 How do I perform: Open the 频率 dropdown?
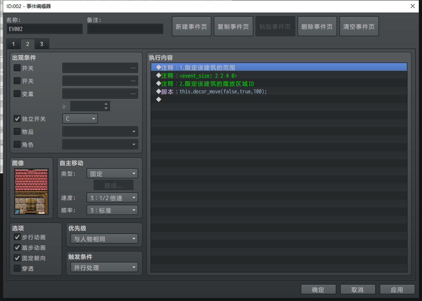(112, 210)
